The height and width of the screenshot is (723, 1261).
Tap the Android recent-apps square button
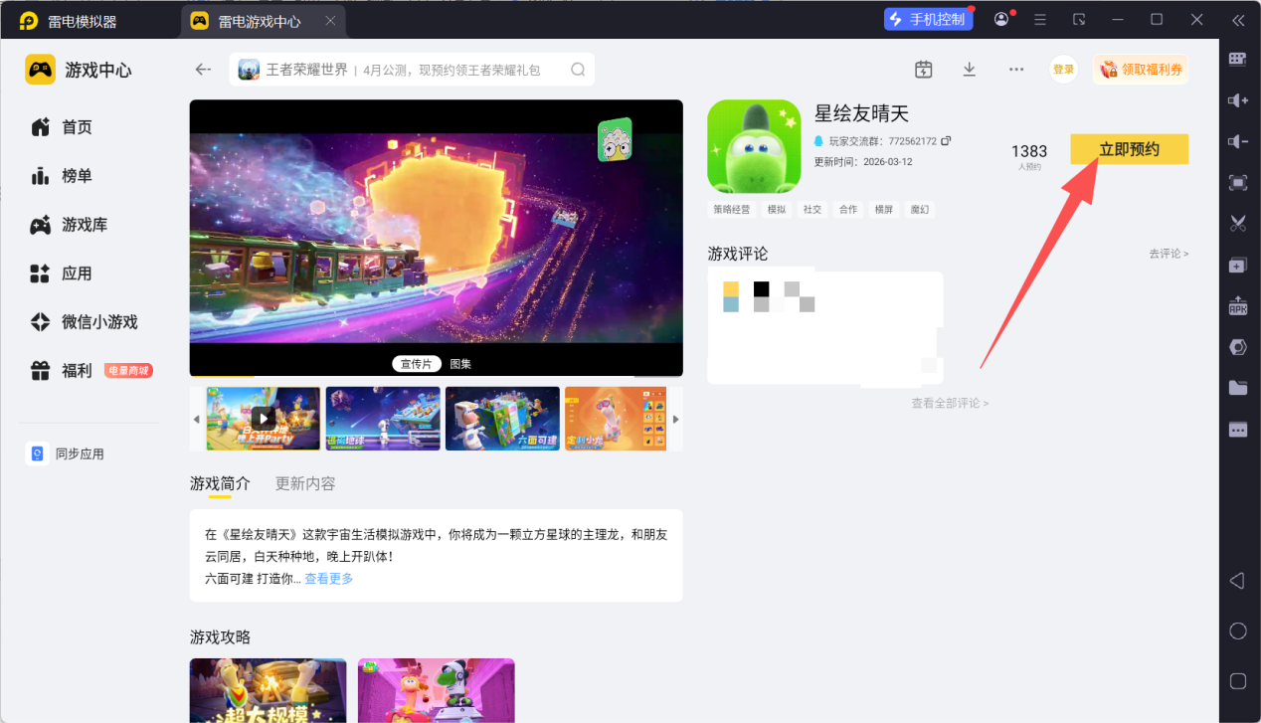click(1237, 681)
